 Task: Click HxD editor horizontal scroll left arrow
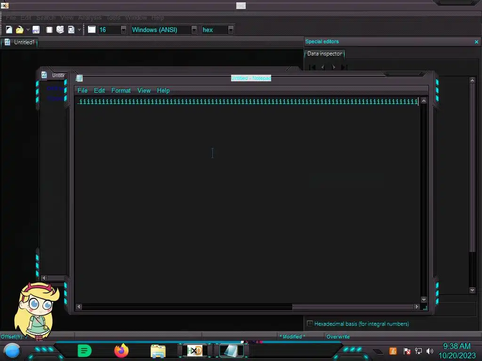[x=44, y=278]
